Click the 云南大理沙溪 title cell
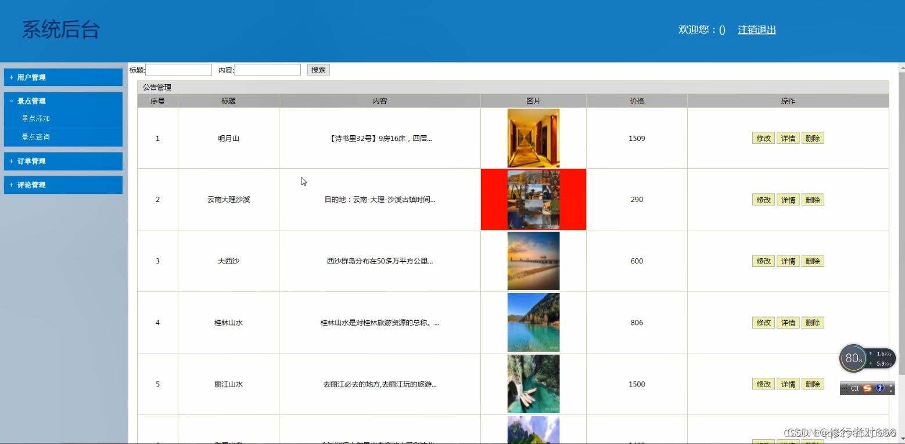Screen dimensions: 905x444 tap(228, 200)
